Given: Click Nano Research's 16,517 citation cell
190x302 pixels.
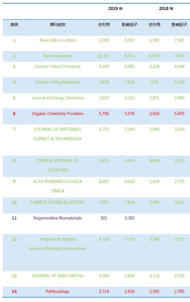Looking at the screenshot, I should pos(104,56).
